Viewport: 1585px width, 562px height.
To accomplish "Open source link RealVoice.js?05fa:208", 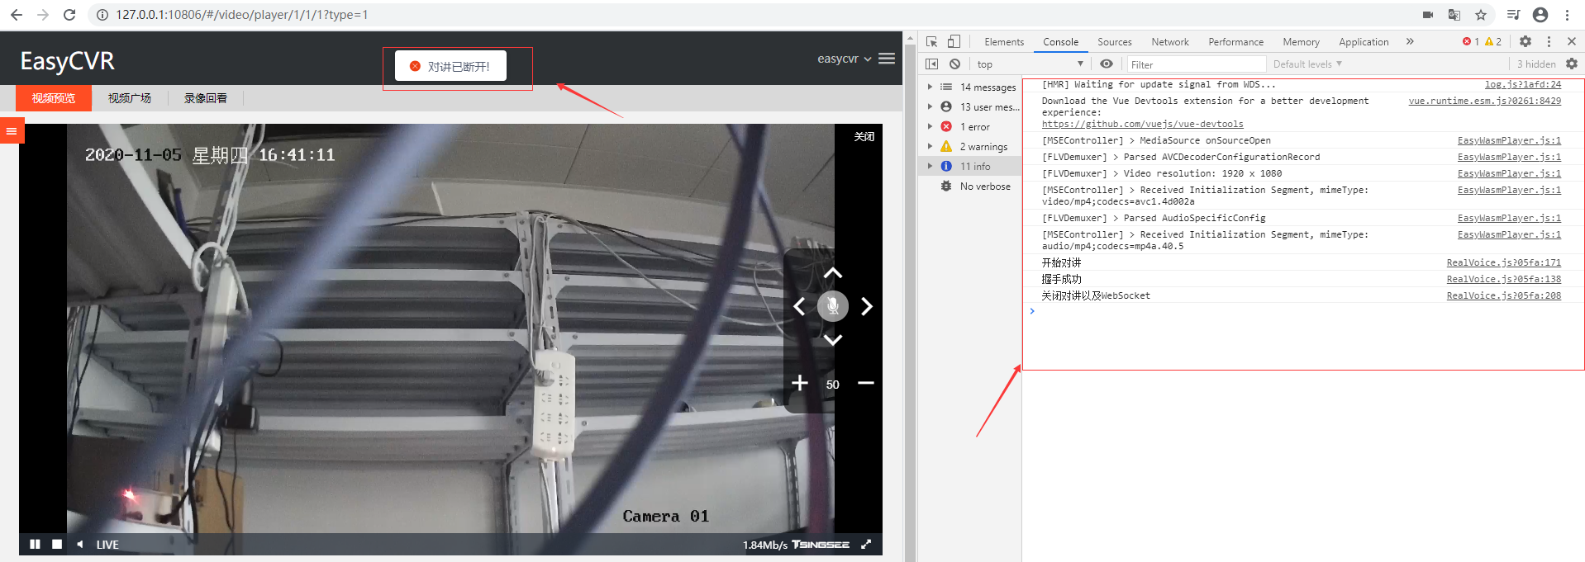I will click(1503, 295).
